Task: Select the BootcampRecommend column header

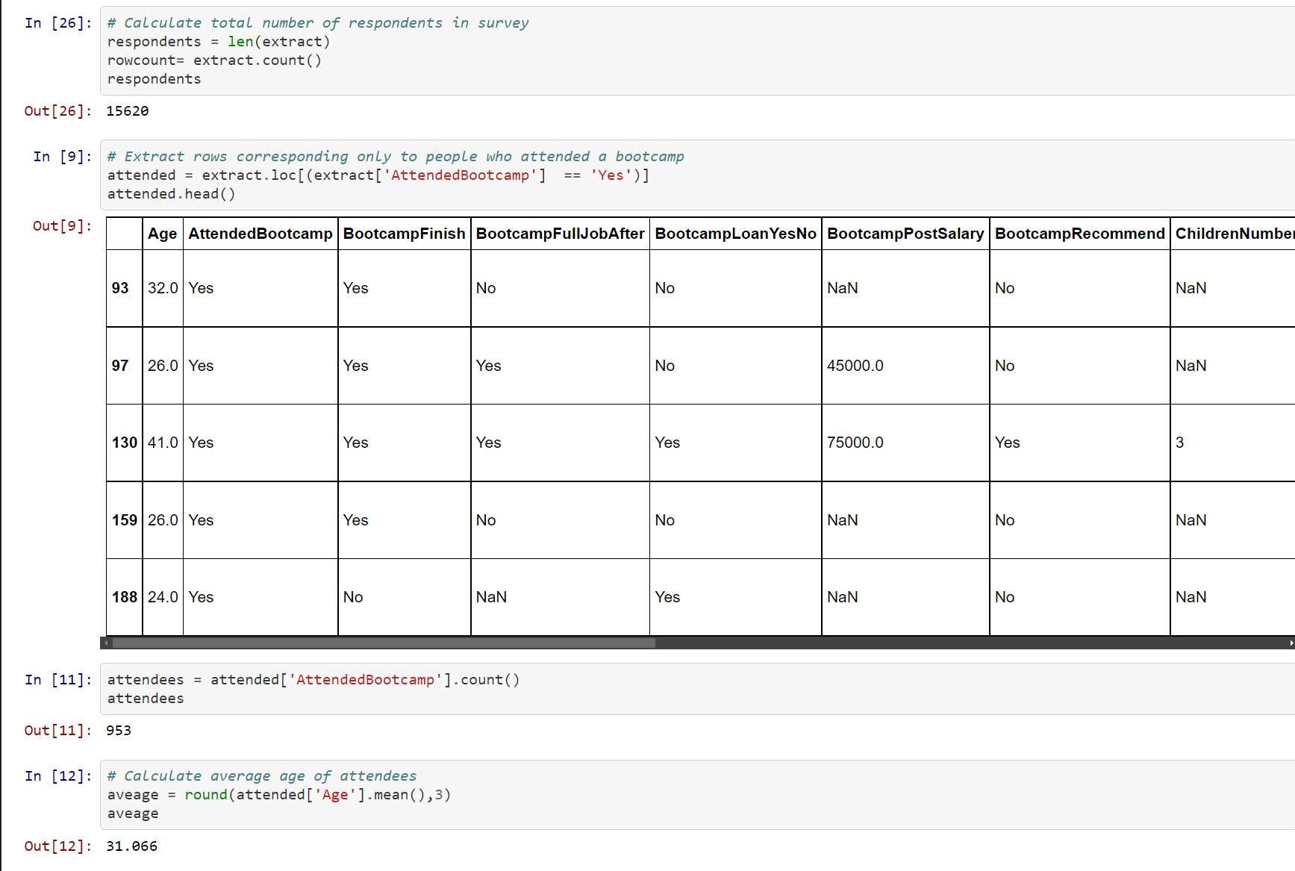Action: click(1079, 233)
